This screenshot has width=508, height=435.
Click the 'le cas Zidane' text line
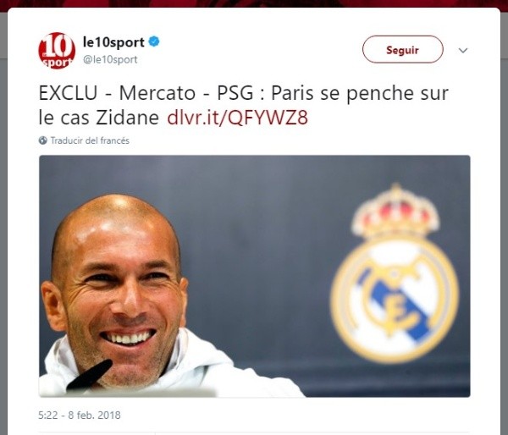99,118
